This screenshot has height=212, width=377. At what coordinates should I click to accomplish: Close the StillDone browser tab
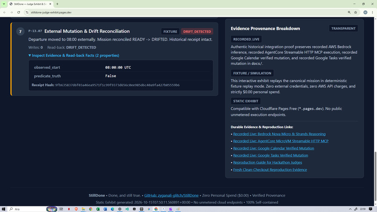(x=50, y=4)
